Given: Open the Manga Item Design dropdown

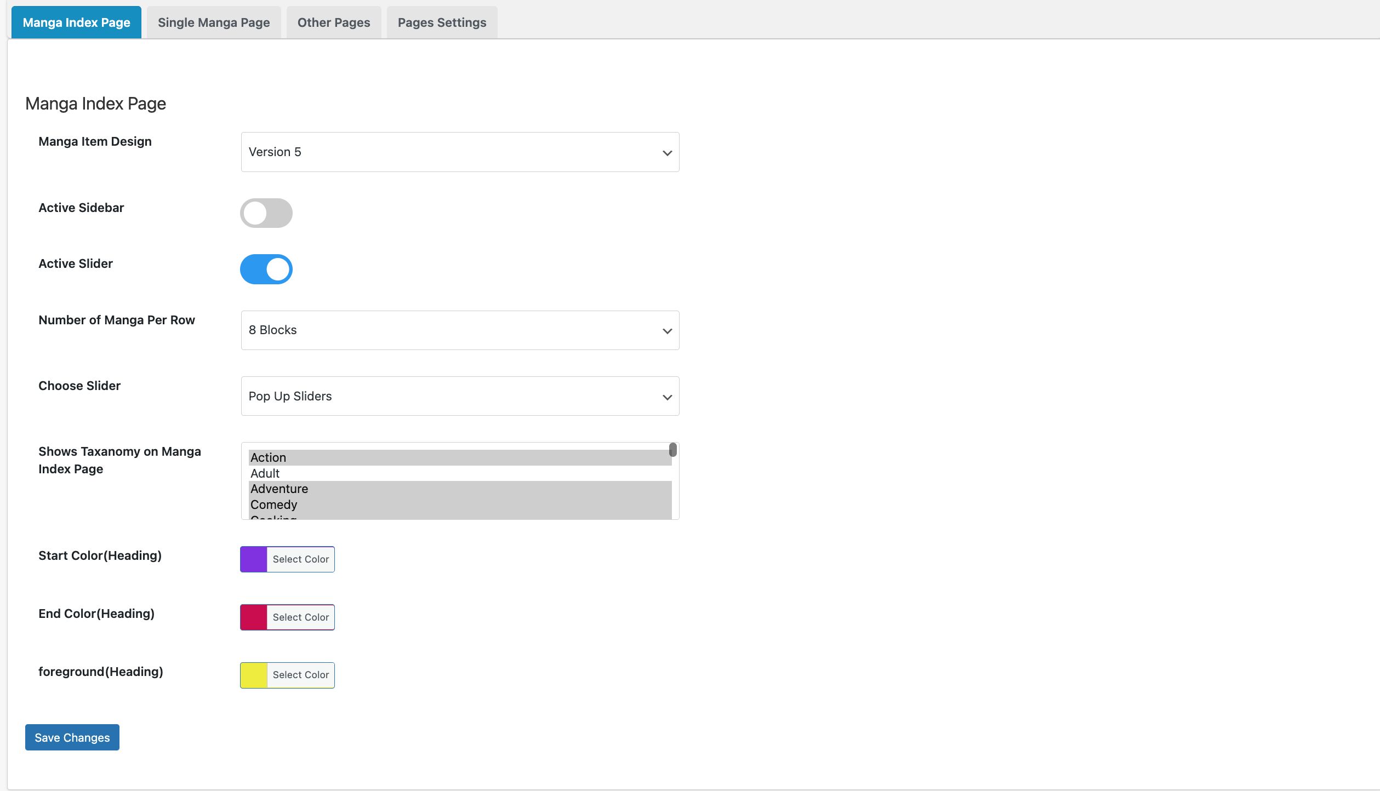Looking at the screenshot, I should (460, 152).
